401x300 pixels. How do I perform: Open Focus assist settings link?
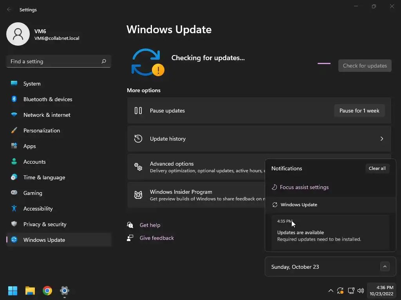pyautogui.click(x=304, y=187)
